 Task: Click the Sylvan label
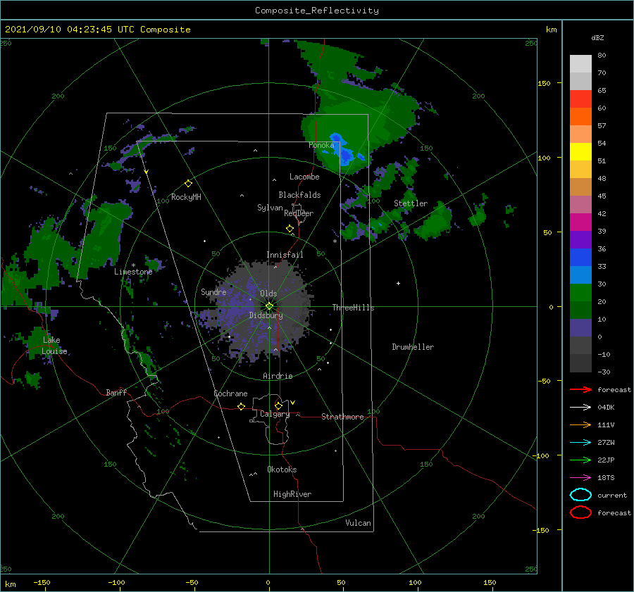270,208
